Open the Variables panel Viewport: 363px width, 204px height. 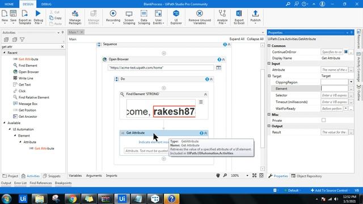coord(75,176)
